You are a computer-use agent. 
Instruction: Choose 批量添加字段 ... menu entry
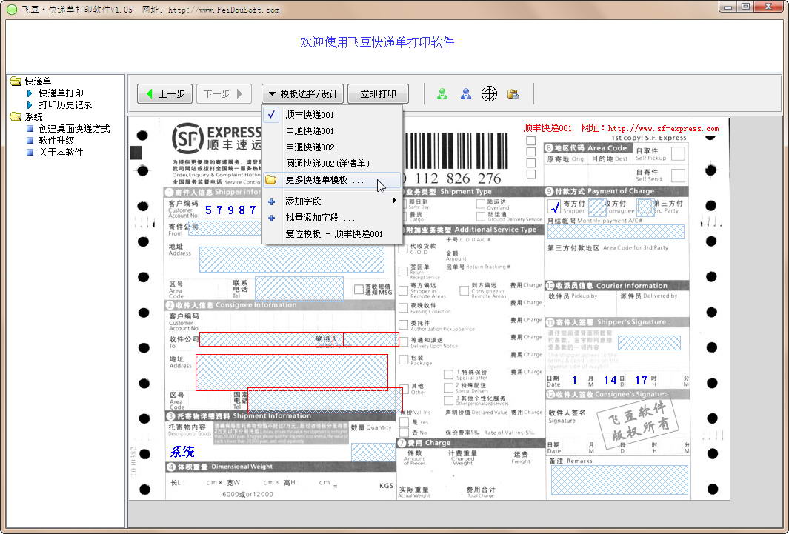pos(332,218)
